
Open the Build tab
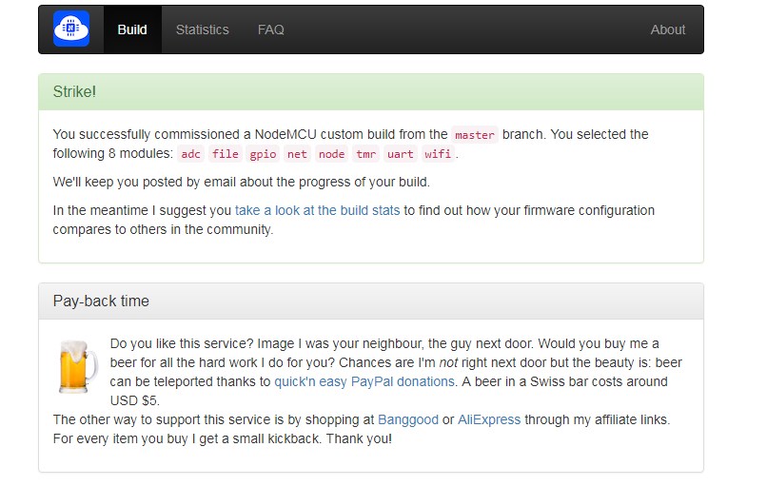(x=132, y=29)
